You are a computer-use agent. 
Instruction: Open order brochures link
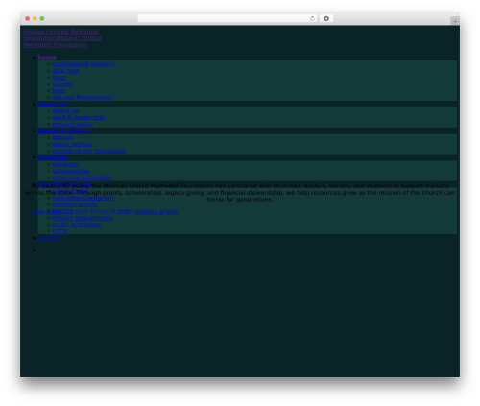[77, 225]
